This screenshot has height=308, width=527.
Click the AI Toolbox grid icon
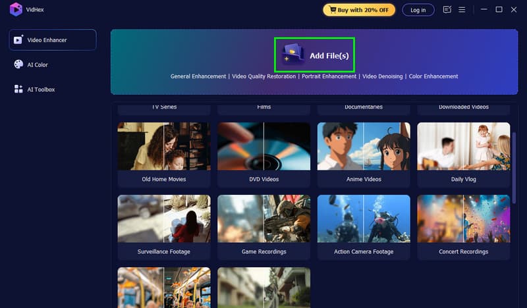tap(18, 89)
